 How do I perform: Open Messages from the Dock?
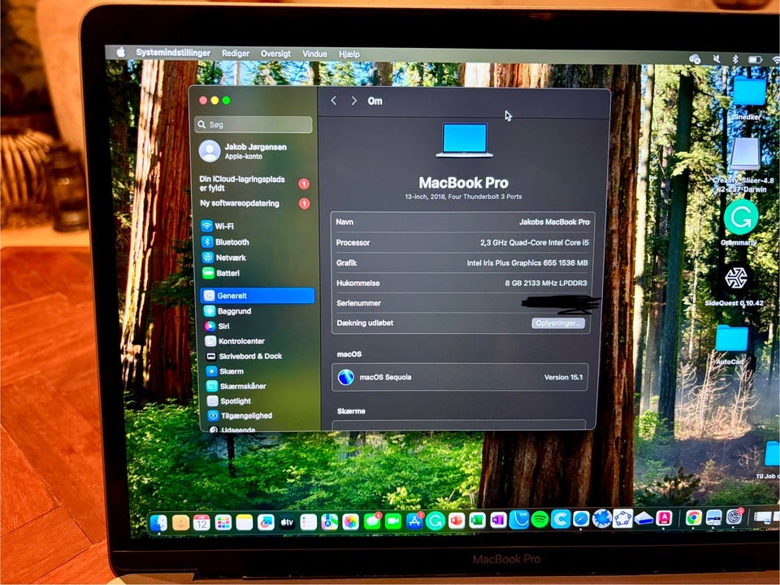tap(371, 522)
